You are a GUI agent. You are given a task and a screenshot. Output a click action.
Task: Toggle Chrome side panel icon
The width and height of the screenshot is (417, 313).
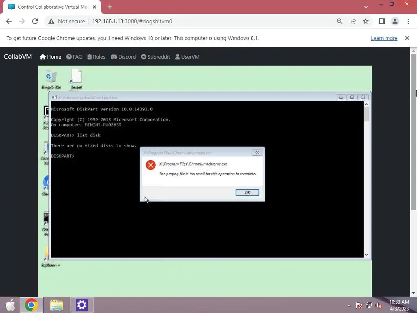[x=382, y=21]
